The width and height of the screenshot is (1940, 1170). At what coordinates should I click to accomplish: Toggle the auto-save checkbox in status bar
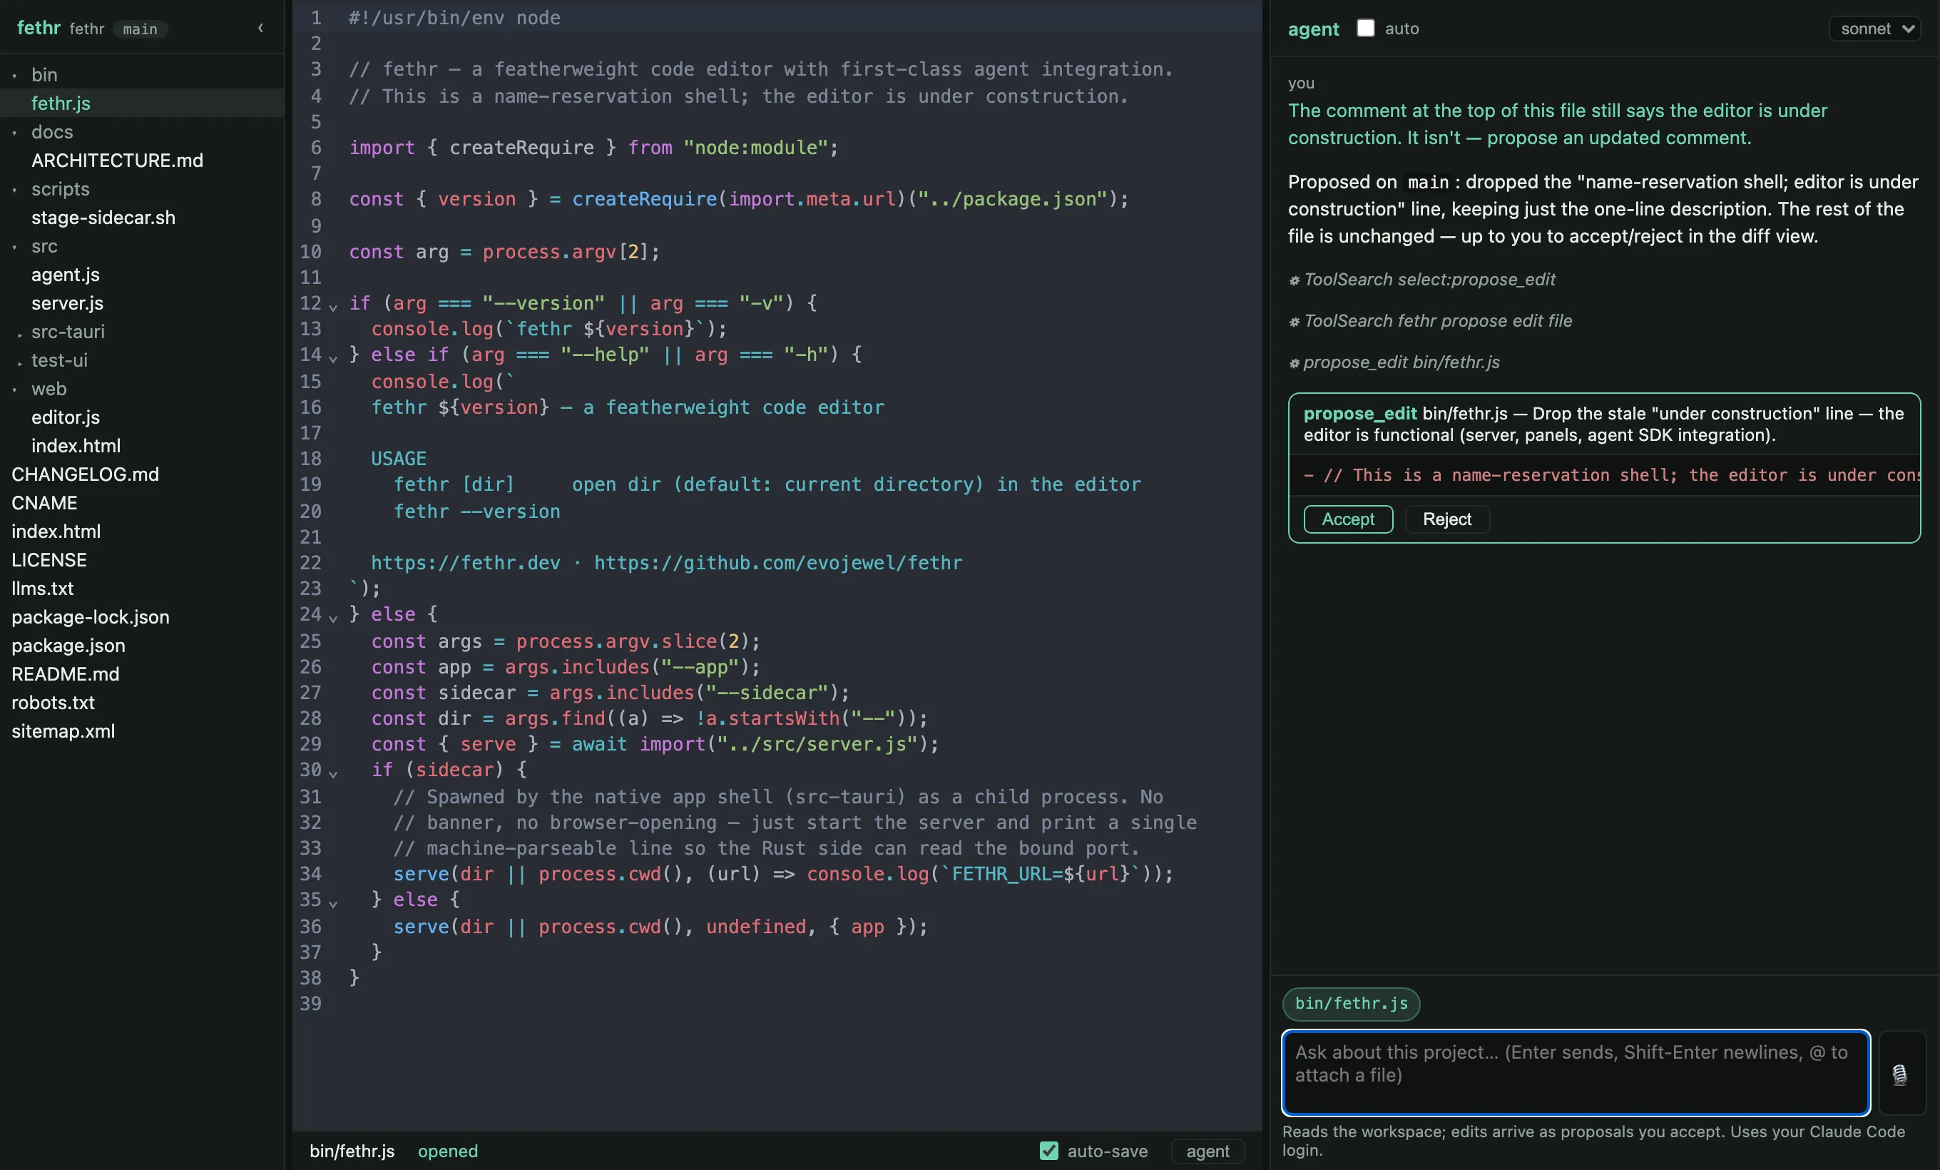(x=1048, y=1151)
